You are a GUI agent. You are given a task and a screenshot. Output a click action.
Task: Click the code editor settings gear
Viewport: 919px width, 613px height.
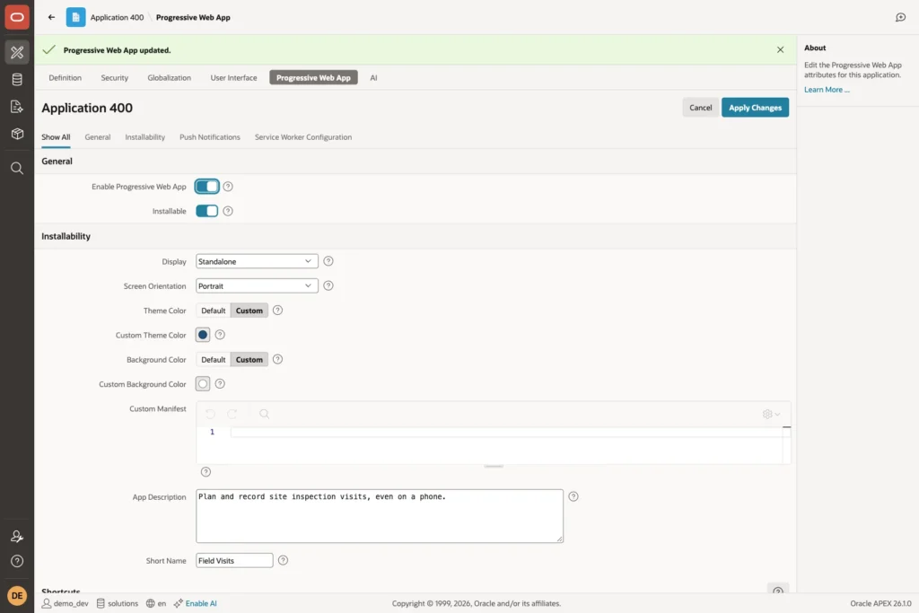[x=771, y=414]
